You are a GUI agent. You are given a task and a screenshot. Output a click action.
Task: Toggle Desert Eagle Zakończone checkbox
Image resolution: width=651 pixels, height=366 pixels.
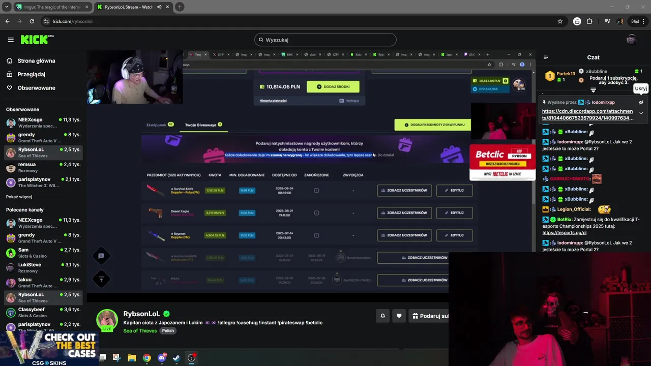pyautogui.click(x=316, y=213)
